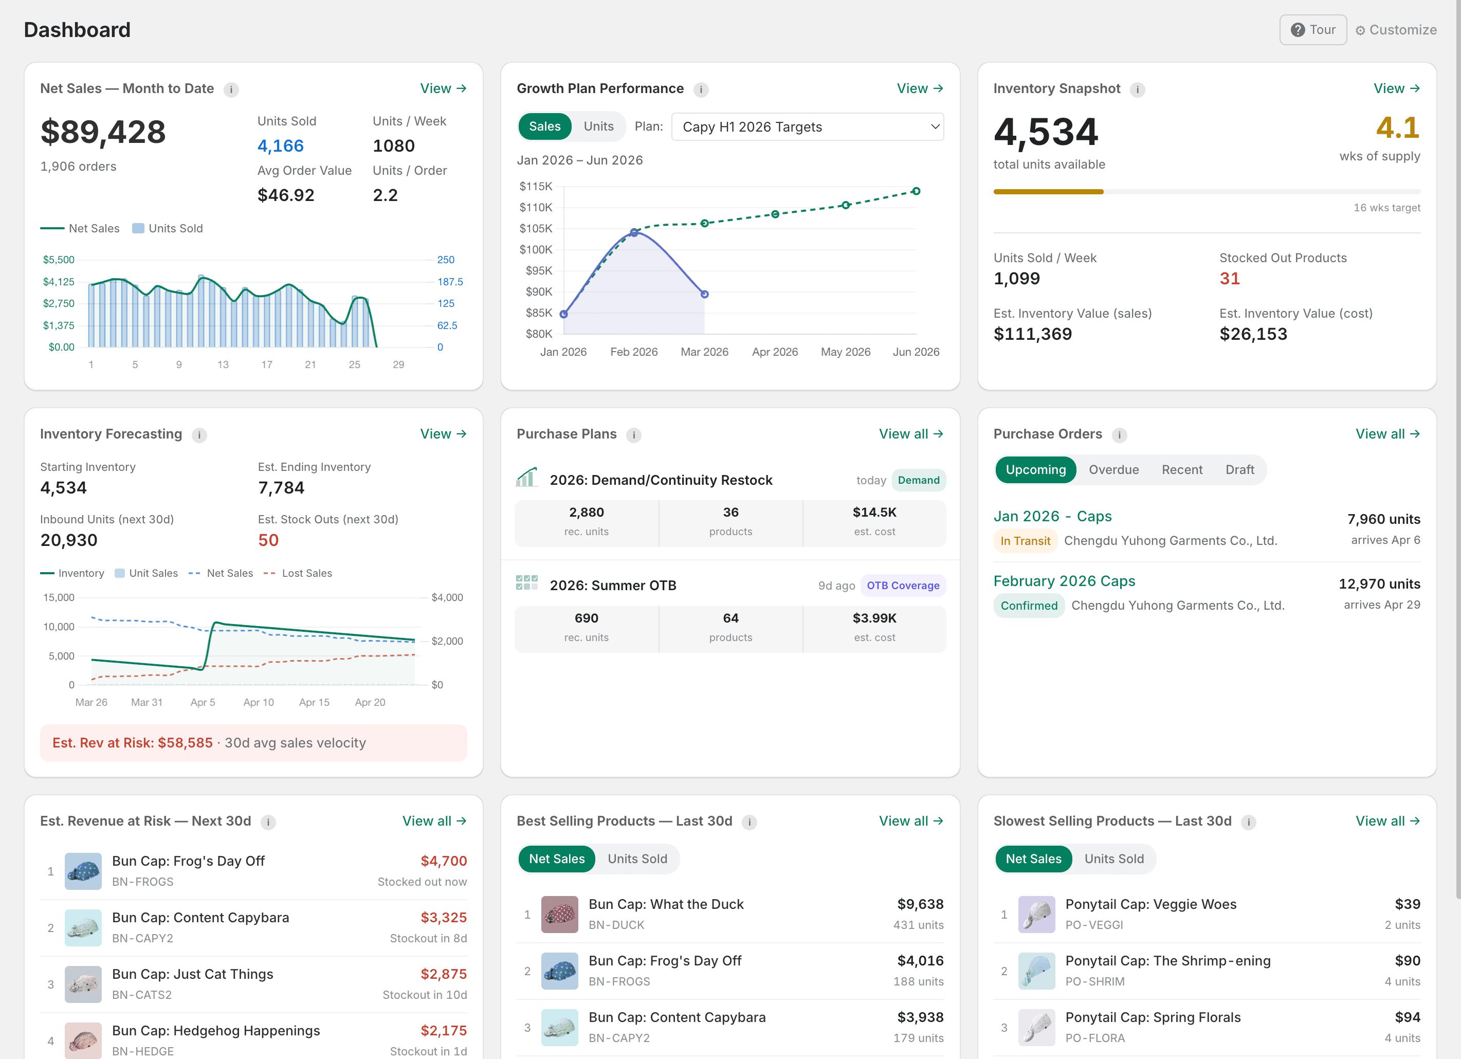Viewport: 1461px width, 1059px height.
Task: Open the Capy H1 2026 Targets plan dropdown
Action: (x=806, y=127)
